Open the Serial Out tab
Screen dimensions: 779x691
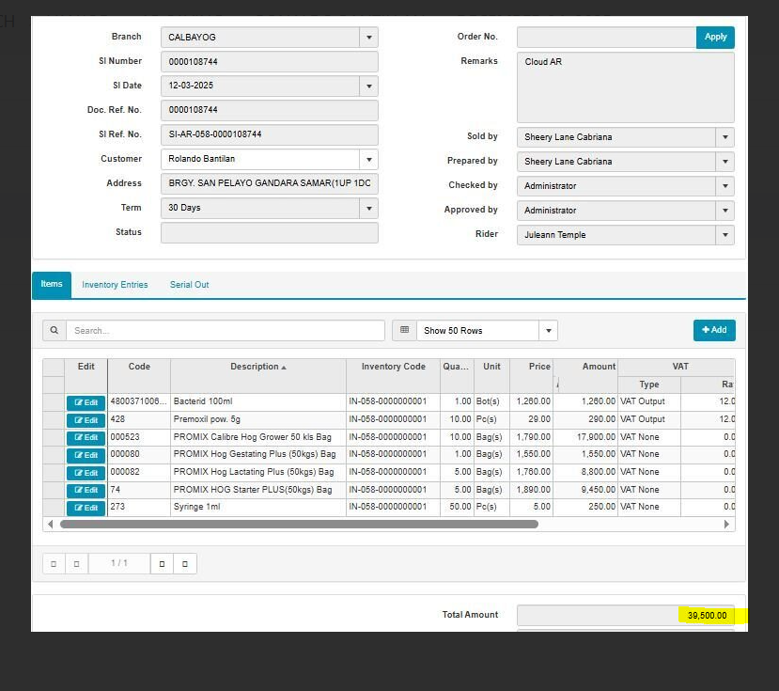[x=189, y=285]
